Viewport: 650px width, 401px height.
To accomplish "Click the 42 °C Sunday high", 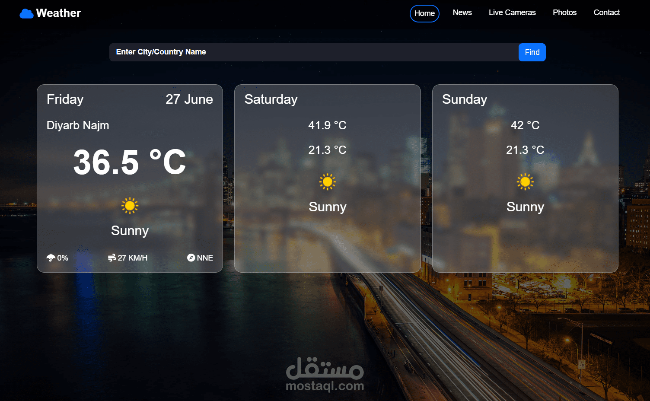I will click(x=525, y=125).
